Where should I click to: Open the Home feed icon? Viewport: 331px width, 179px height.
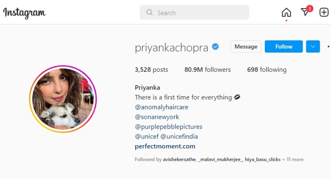(x=286, y=12)
